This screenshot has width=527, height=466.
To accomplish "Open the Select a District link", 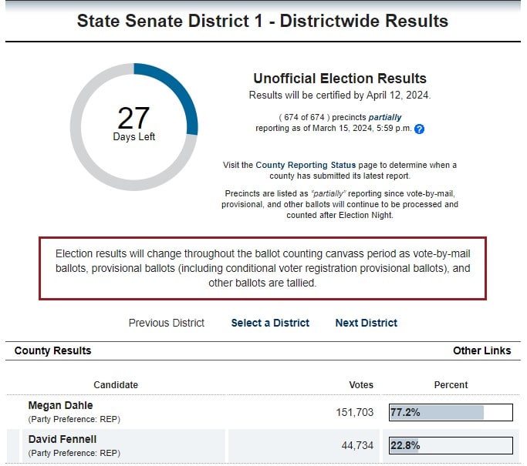I will pos(270,323).
